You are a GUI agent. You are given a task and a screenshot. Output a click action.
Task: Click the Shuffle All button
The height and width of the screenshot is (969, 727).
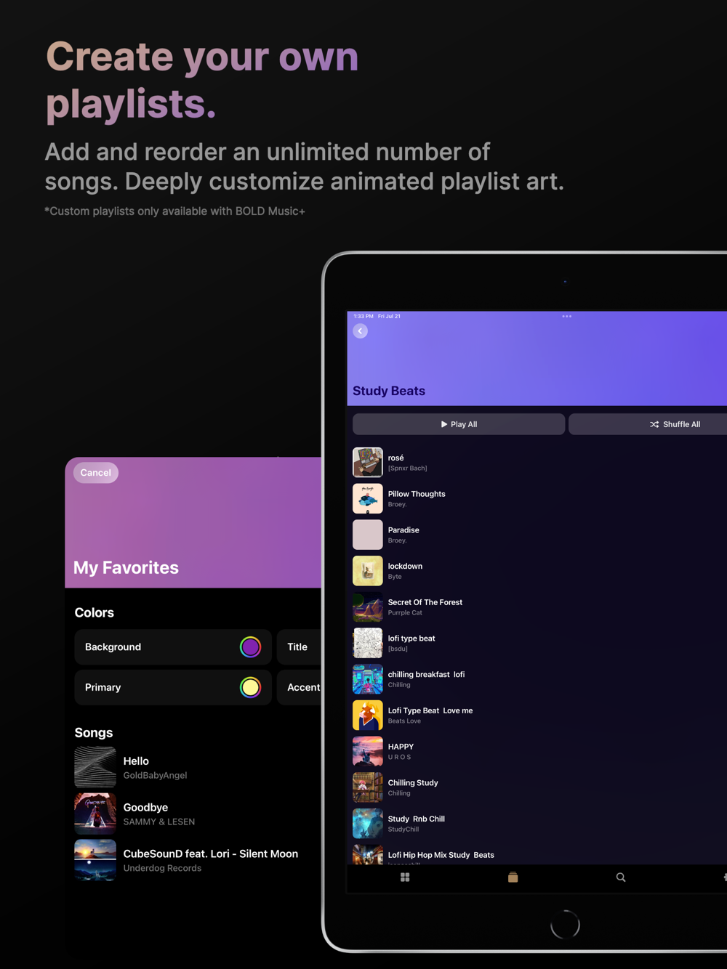pos(648,424)
